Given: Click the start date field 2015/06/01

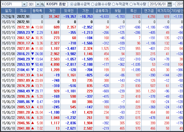Looking at the screenshot, I should point(158,4).
